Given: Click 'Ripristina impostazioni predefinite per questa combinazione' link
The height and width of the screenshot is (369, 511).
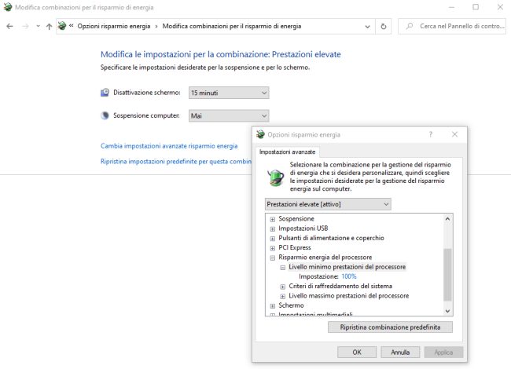Looking at the screenshot, I should click(176, 162).
